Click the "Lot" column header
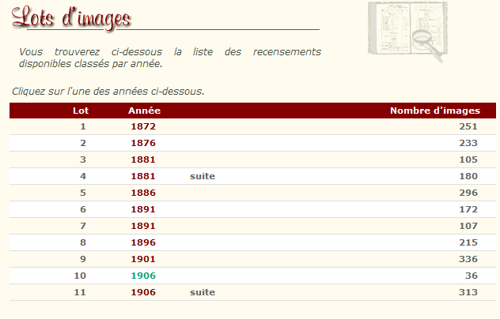Viewport: 500px width, 319px height. point(81,111)
